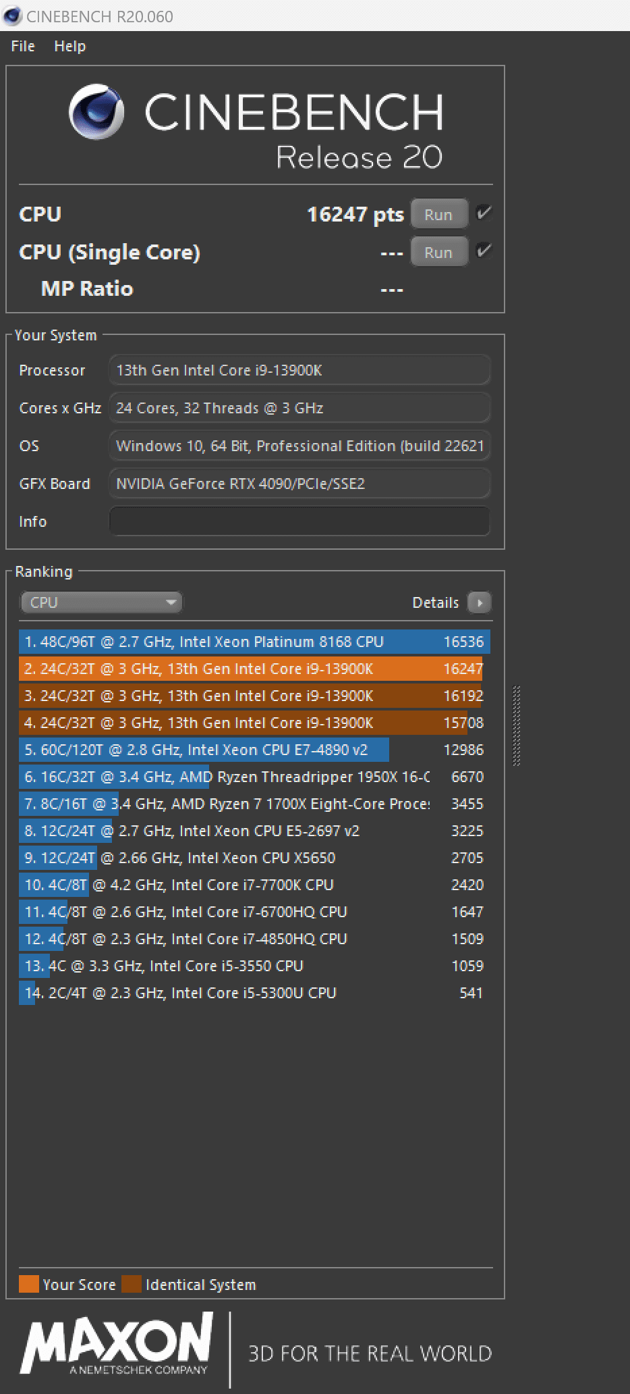The width and height of the screenshot is (630, 1394).
Task: Click the panel resize grip handle
Action: tap(517, 726)
